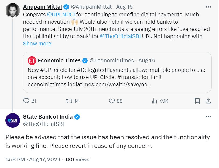Open more options for Anupam Mittal's tweet
The image size is (219, 168).
pos(208,7)
